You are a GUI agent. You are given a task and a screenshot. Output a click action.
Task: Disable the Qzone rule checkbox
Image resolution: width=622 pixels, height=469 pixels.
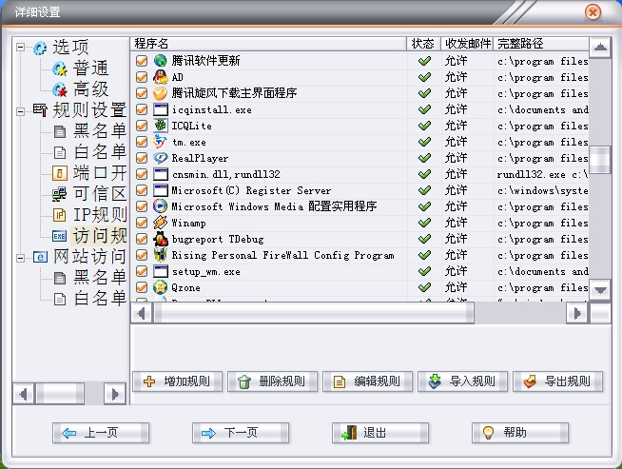(x=142, y=287)
